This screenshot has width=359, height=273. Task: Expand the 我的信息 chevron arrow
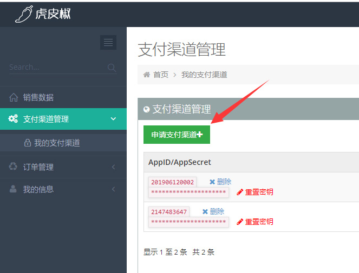113,189
